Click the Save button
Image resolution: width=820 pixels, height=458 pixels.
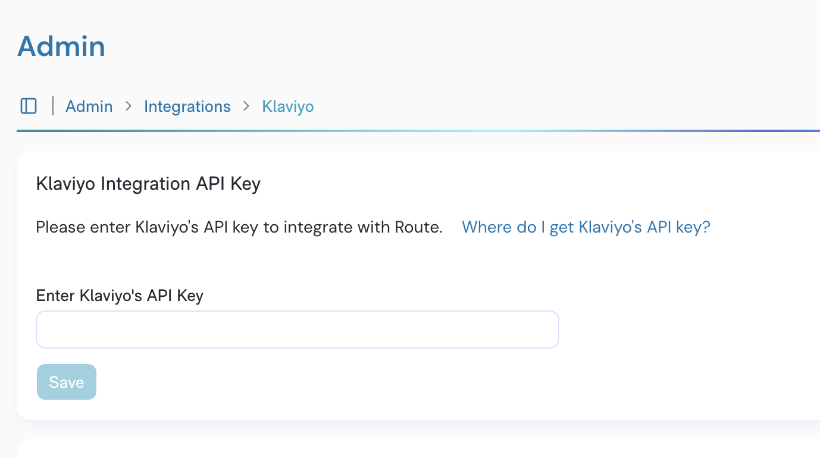[x=67, y=382]
